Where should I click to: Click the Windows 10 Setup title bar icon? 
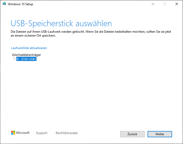[4, 4]
